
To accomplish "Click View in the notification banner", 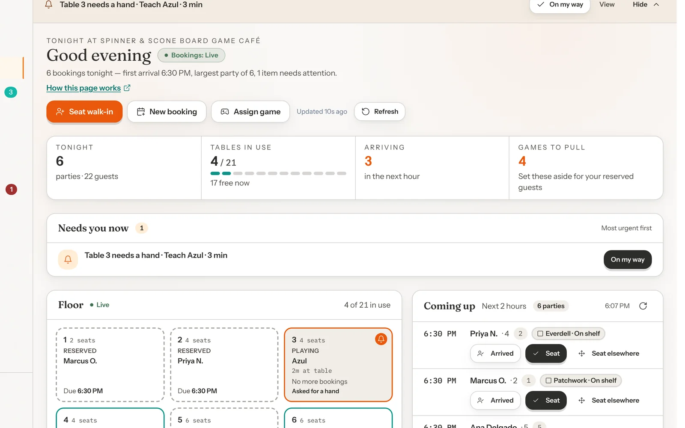I will [607, 5].
